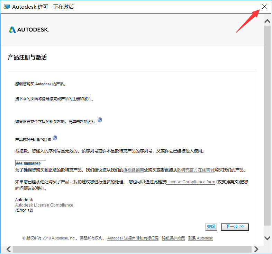Click the Autodesk License Compliance link
The height and width of the screenshot is (254, 272).
(44, 205)
